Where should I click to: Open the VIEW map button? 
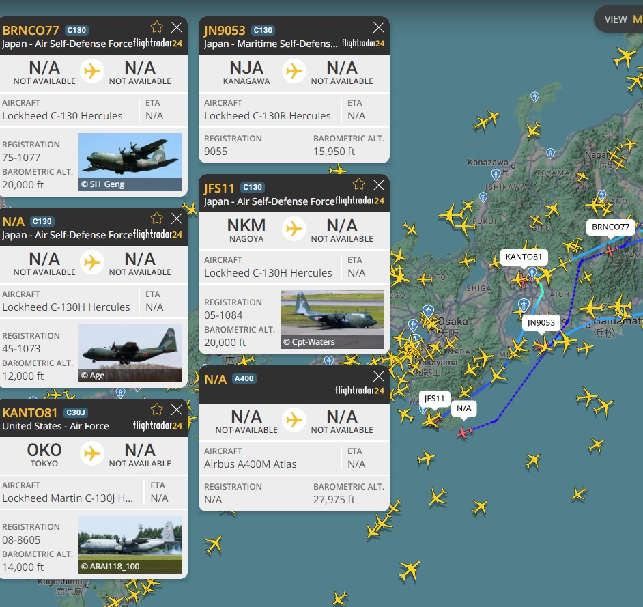[x=619, y=19]
